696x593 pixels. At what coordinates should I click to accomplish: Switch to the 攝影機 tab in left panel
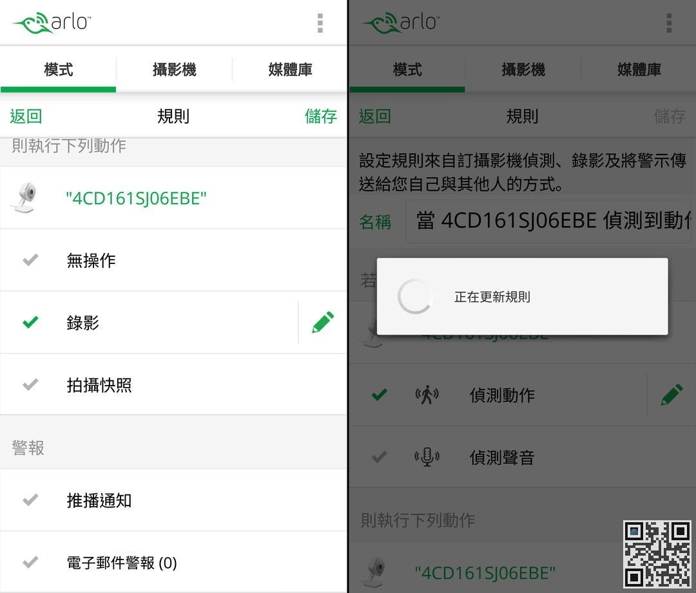[x=174, y=70]
